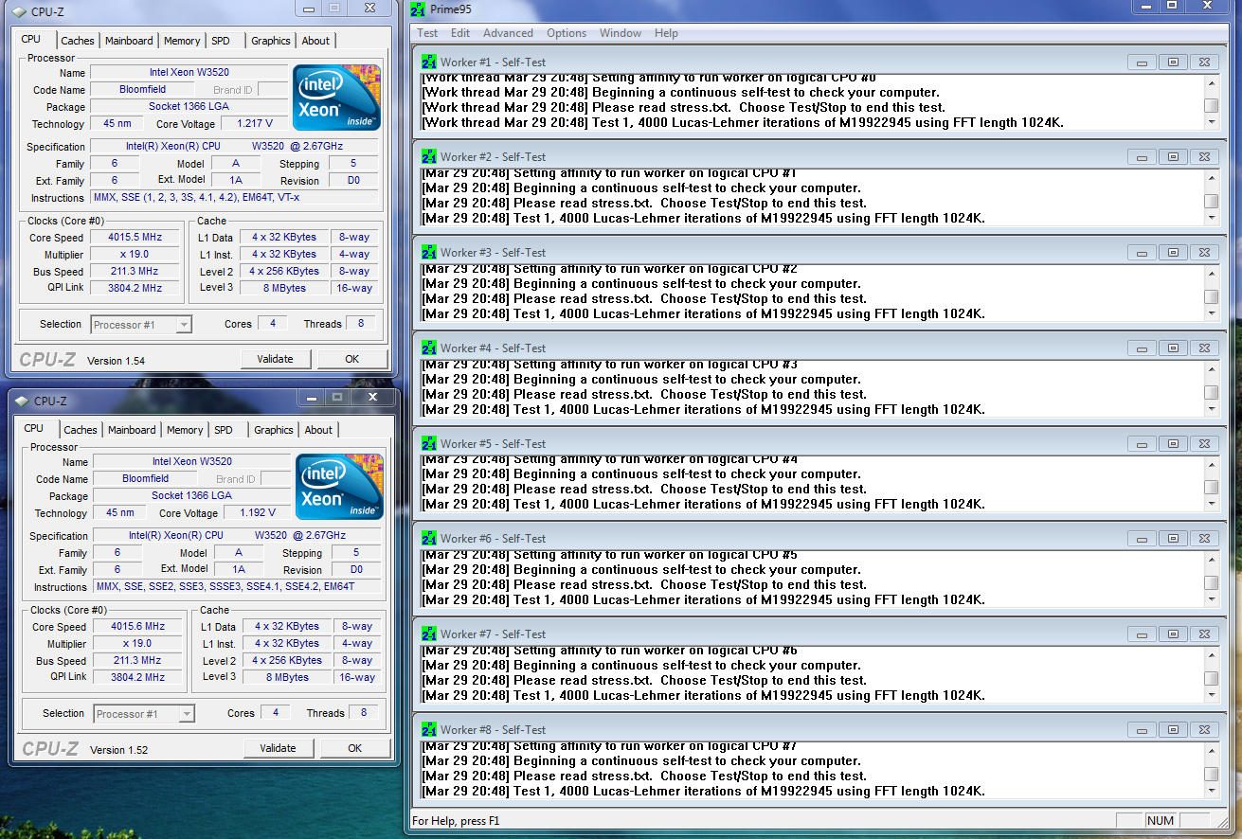The height and width of the screenshot is (839, 1242).
Task: Click the NUM indicator in Prime95 status bar
Action: (1161, 821)
